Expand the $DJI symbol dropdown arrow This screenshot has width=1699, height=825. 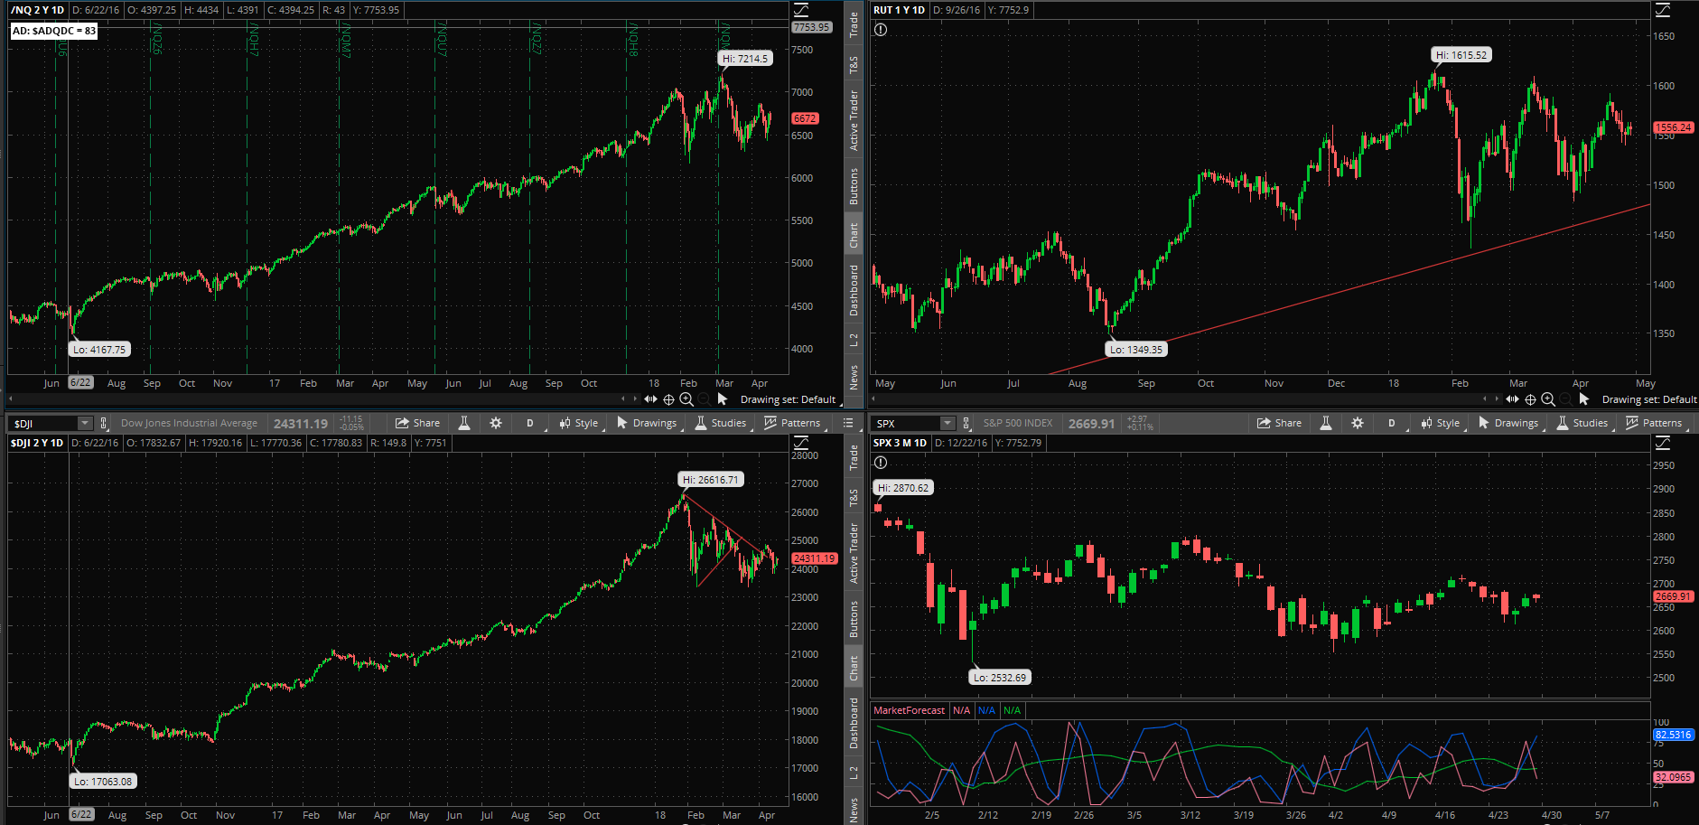(85, 423)
